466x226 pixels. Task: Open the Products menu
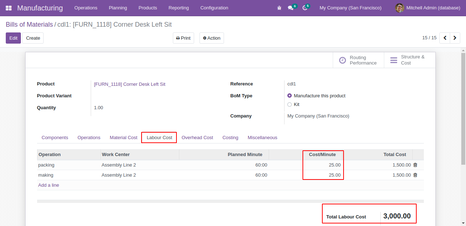click(x=148, y=8)
